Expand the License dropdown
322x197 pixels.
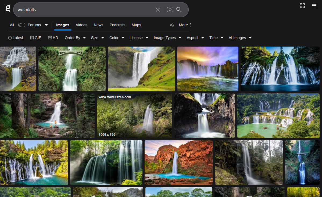(139, 38)
